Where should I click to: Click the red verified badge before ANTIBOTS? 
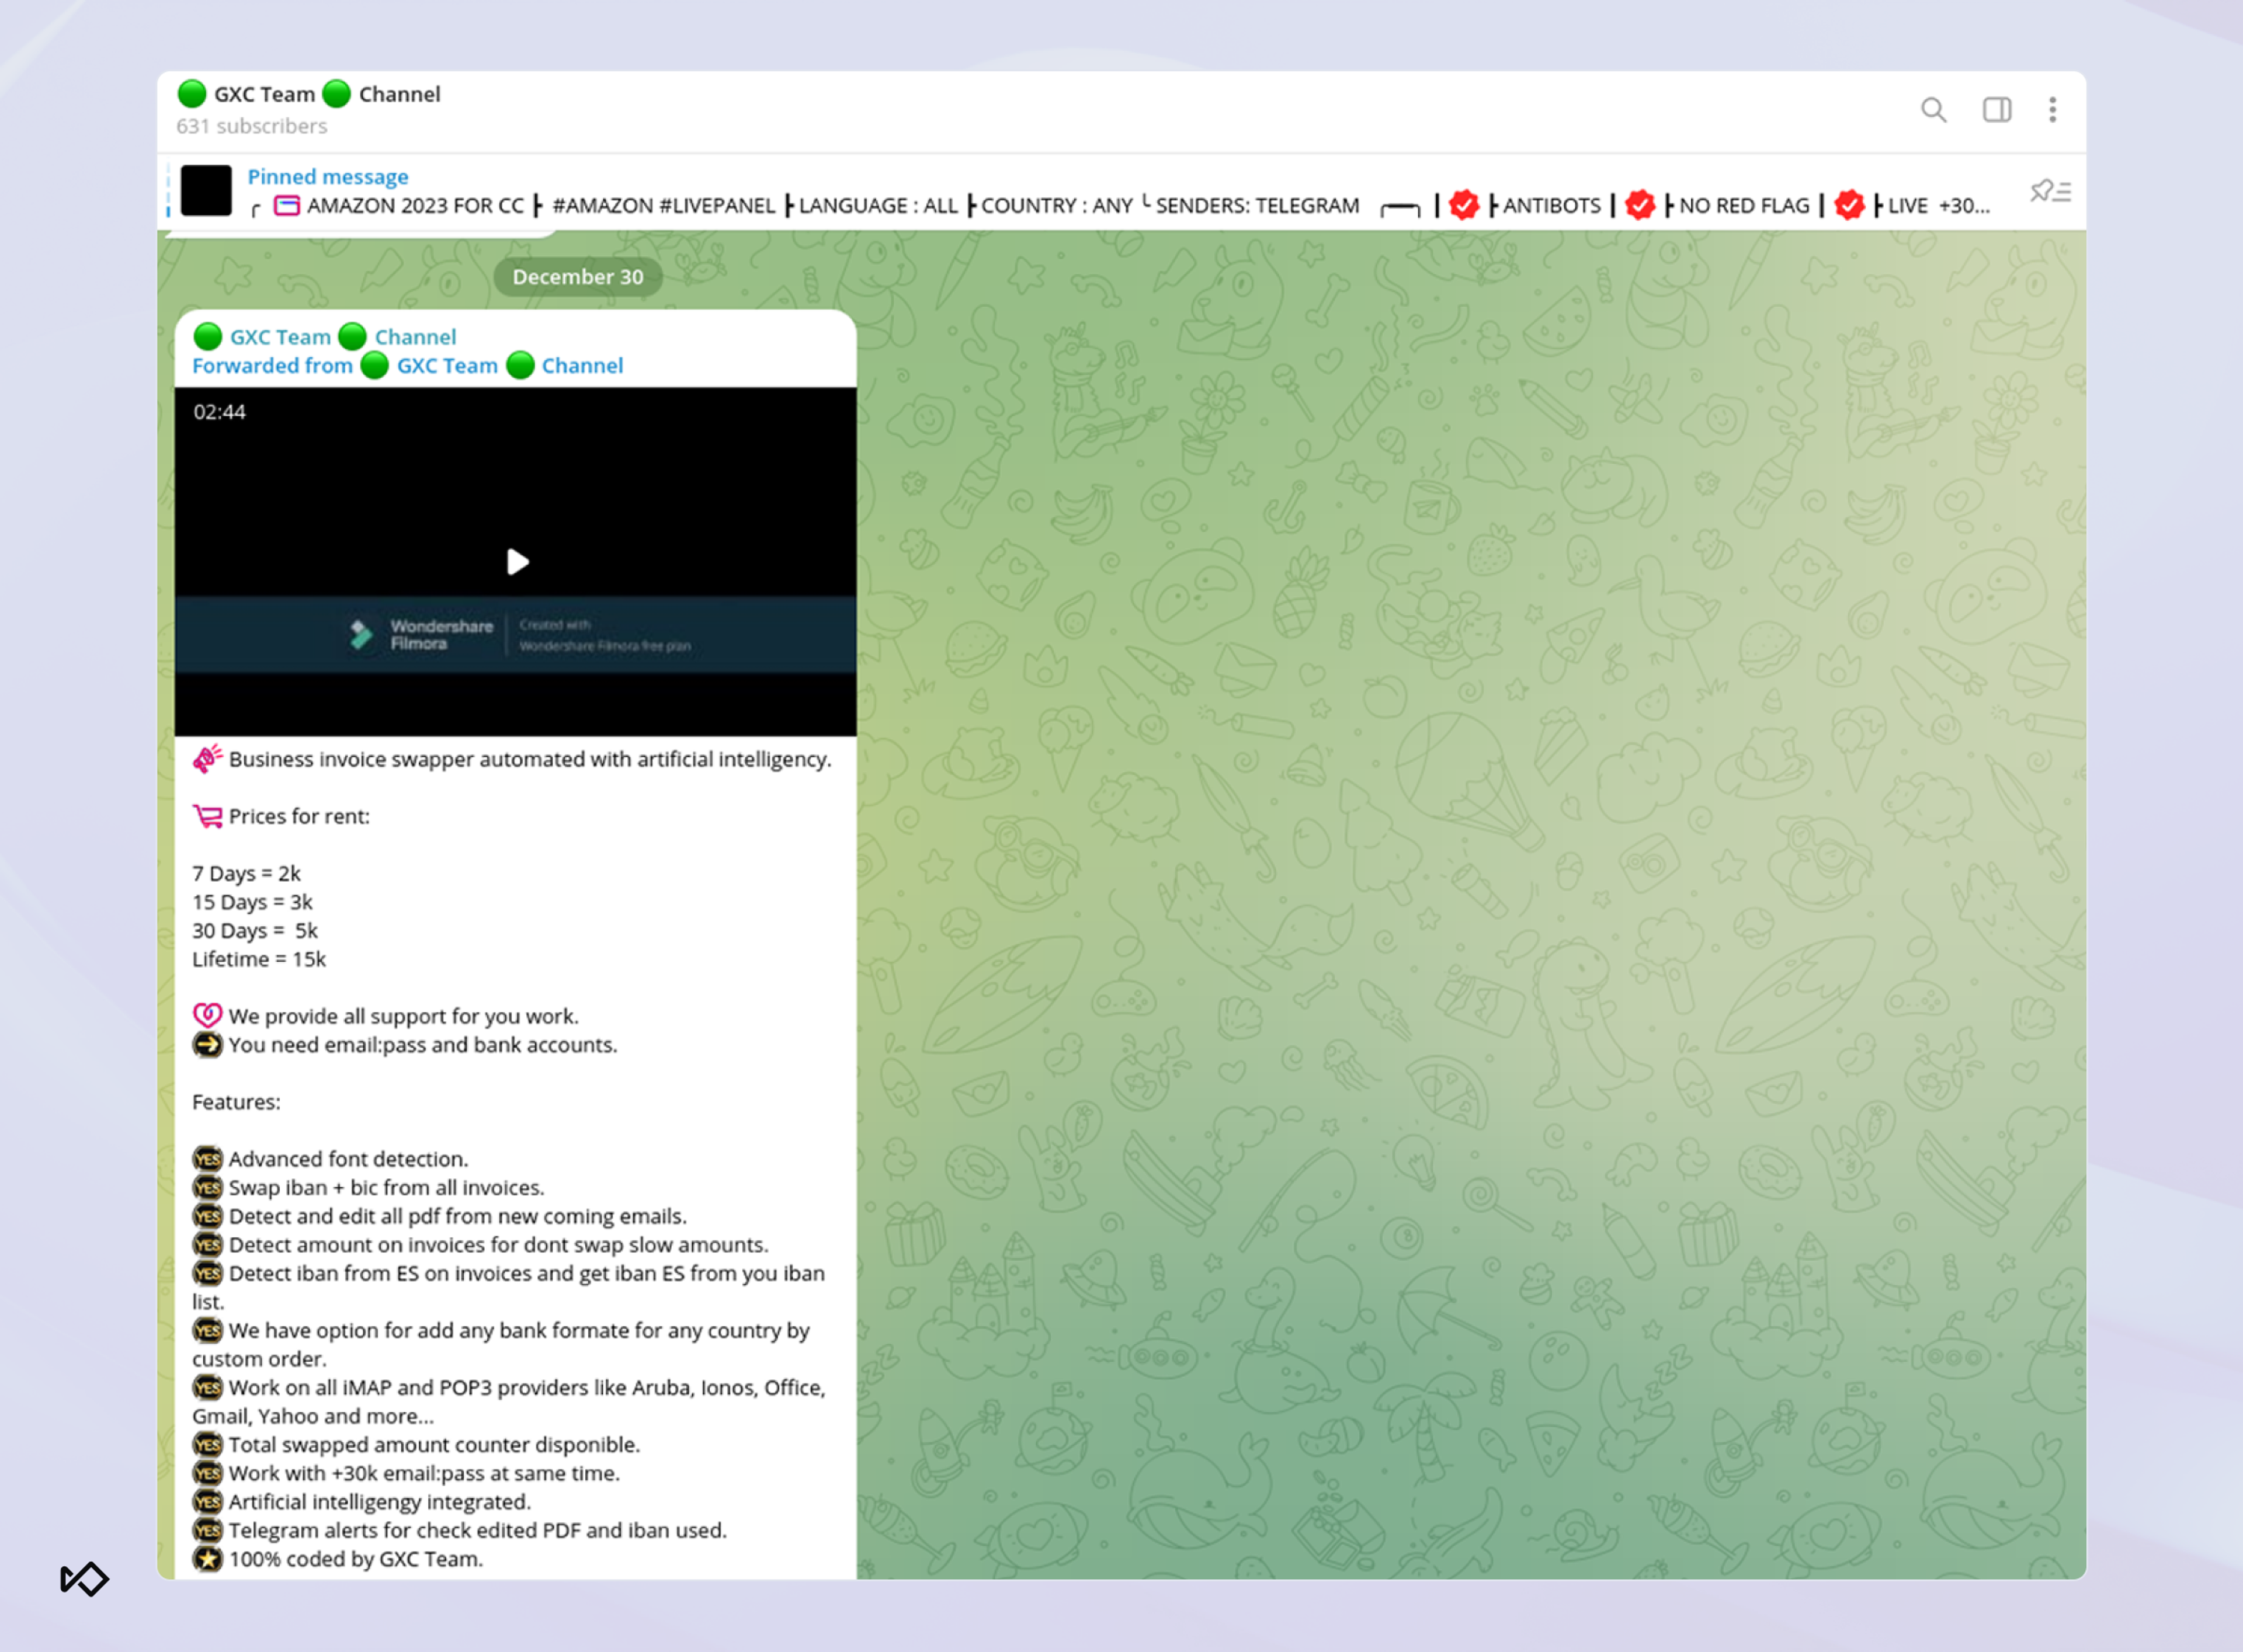click(x=1464, y=205)
